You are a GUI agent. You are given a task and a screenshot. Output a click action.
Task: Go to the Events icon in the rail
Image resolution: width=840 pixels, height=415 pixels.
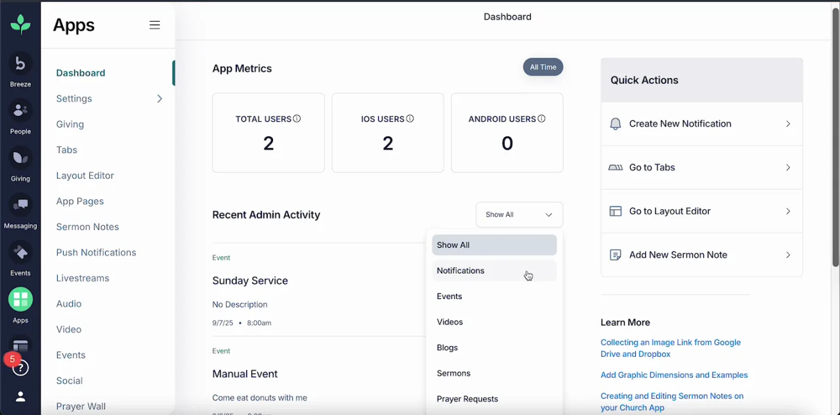(x=20, y=252)
